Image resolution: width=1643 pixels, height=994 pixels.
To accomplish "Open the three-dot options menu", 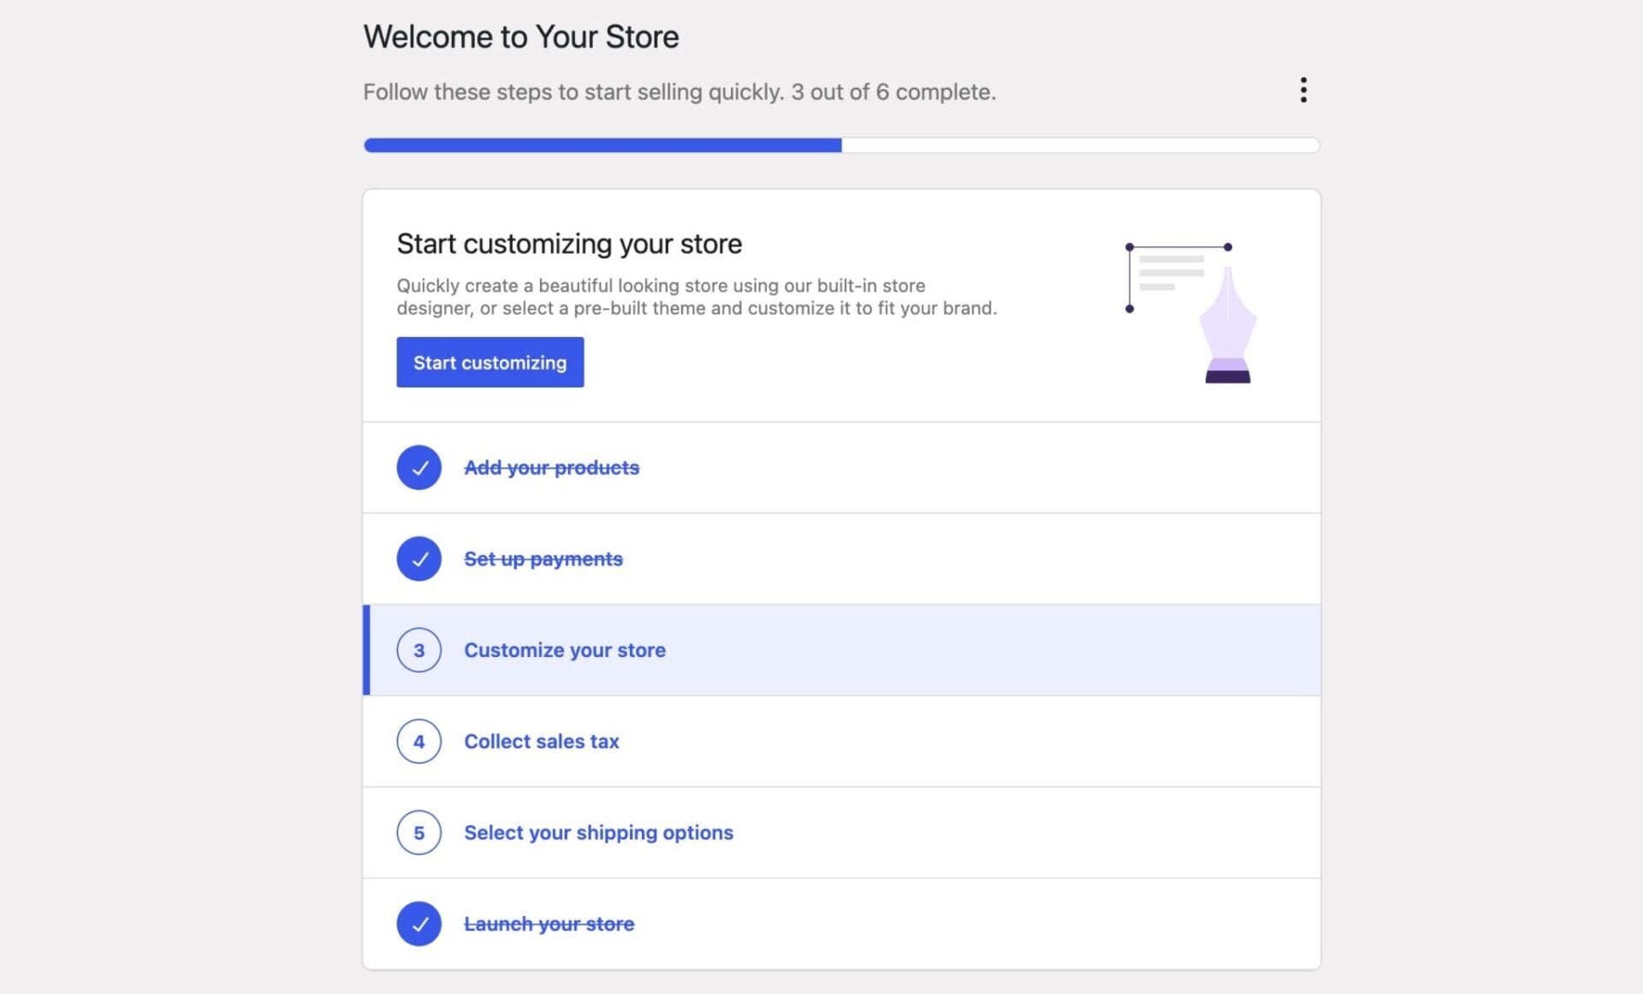I will point(1303,90).
